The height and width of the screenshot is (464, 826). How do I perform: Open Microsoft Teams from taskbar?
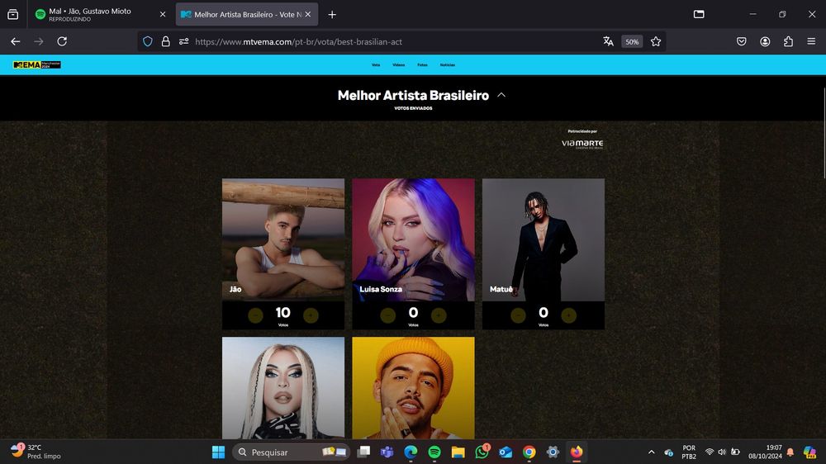387,452
